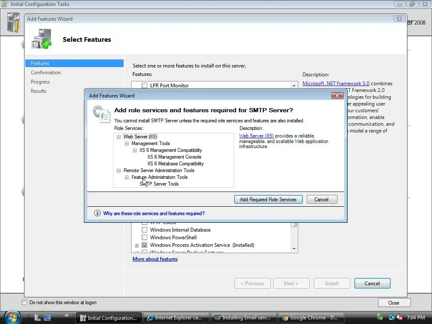Screen dimensions: 432x324
Task: Collapse the Management Tools tree node
Action: click(x=127, y=143)
